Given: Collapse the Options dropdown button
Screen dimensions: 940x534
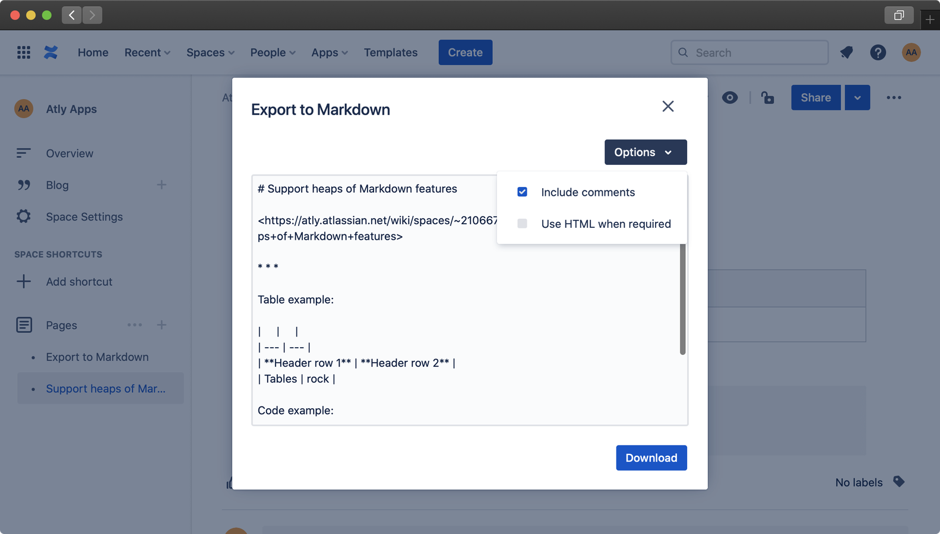Looking at the screenshot, I should (645, 152).
